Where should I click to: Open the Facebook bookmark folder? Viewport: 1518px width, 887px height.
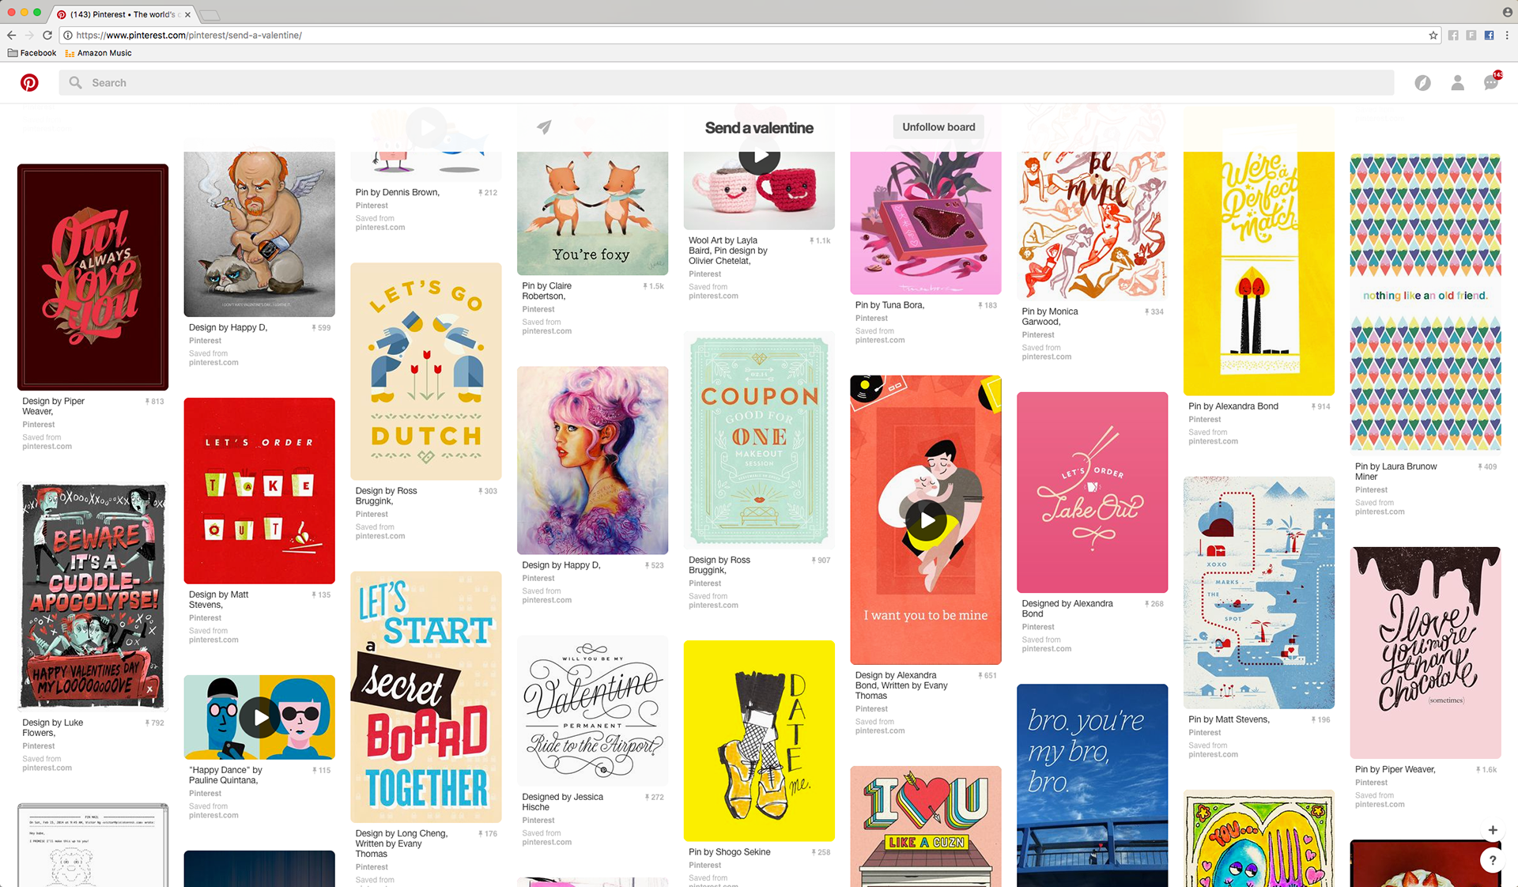[x=32, y=53]
